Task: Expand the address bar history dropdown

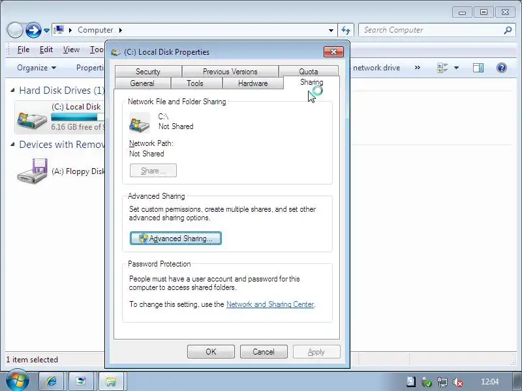Action: (331, 30)
